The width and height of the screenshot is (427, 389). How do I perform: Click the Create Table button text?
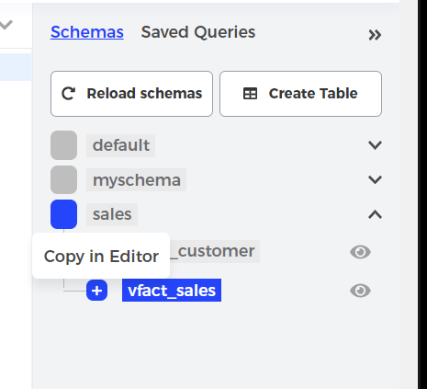313,94
